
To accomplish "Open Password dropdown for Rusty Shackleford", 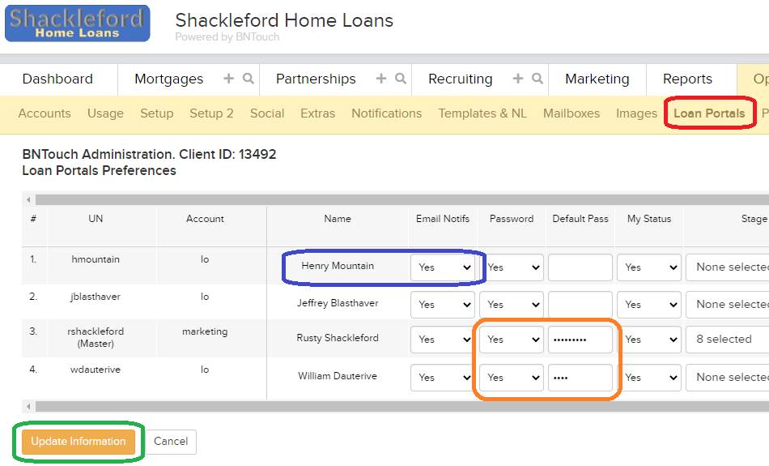I will coord(512,340).
